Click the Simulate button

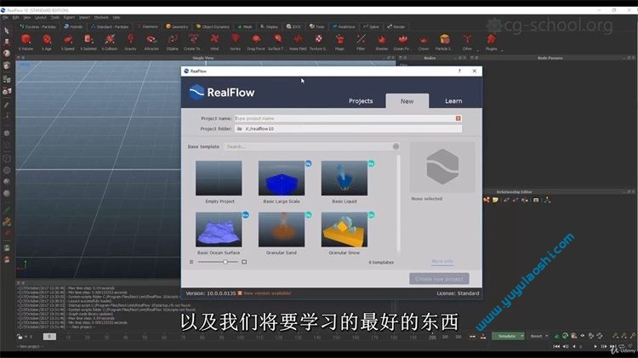tap(506, 336)
